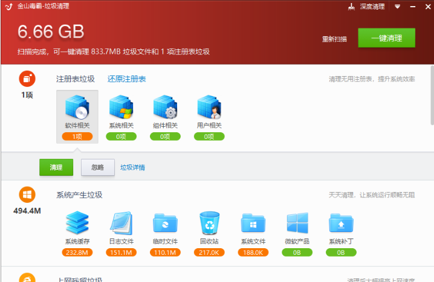
Task: Click the 6.66 GB total size text
Action: [51, 31]
